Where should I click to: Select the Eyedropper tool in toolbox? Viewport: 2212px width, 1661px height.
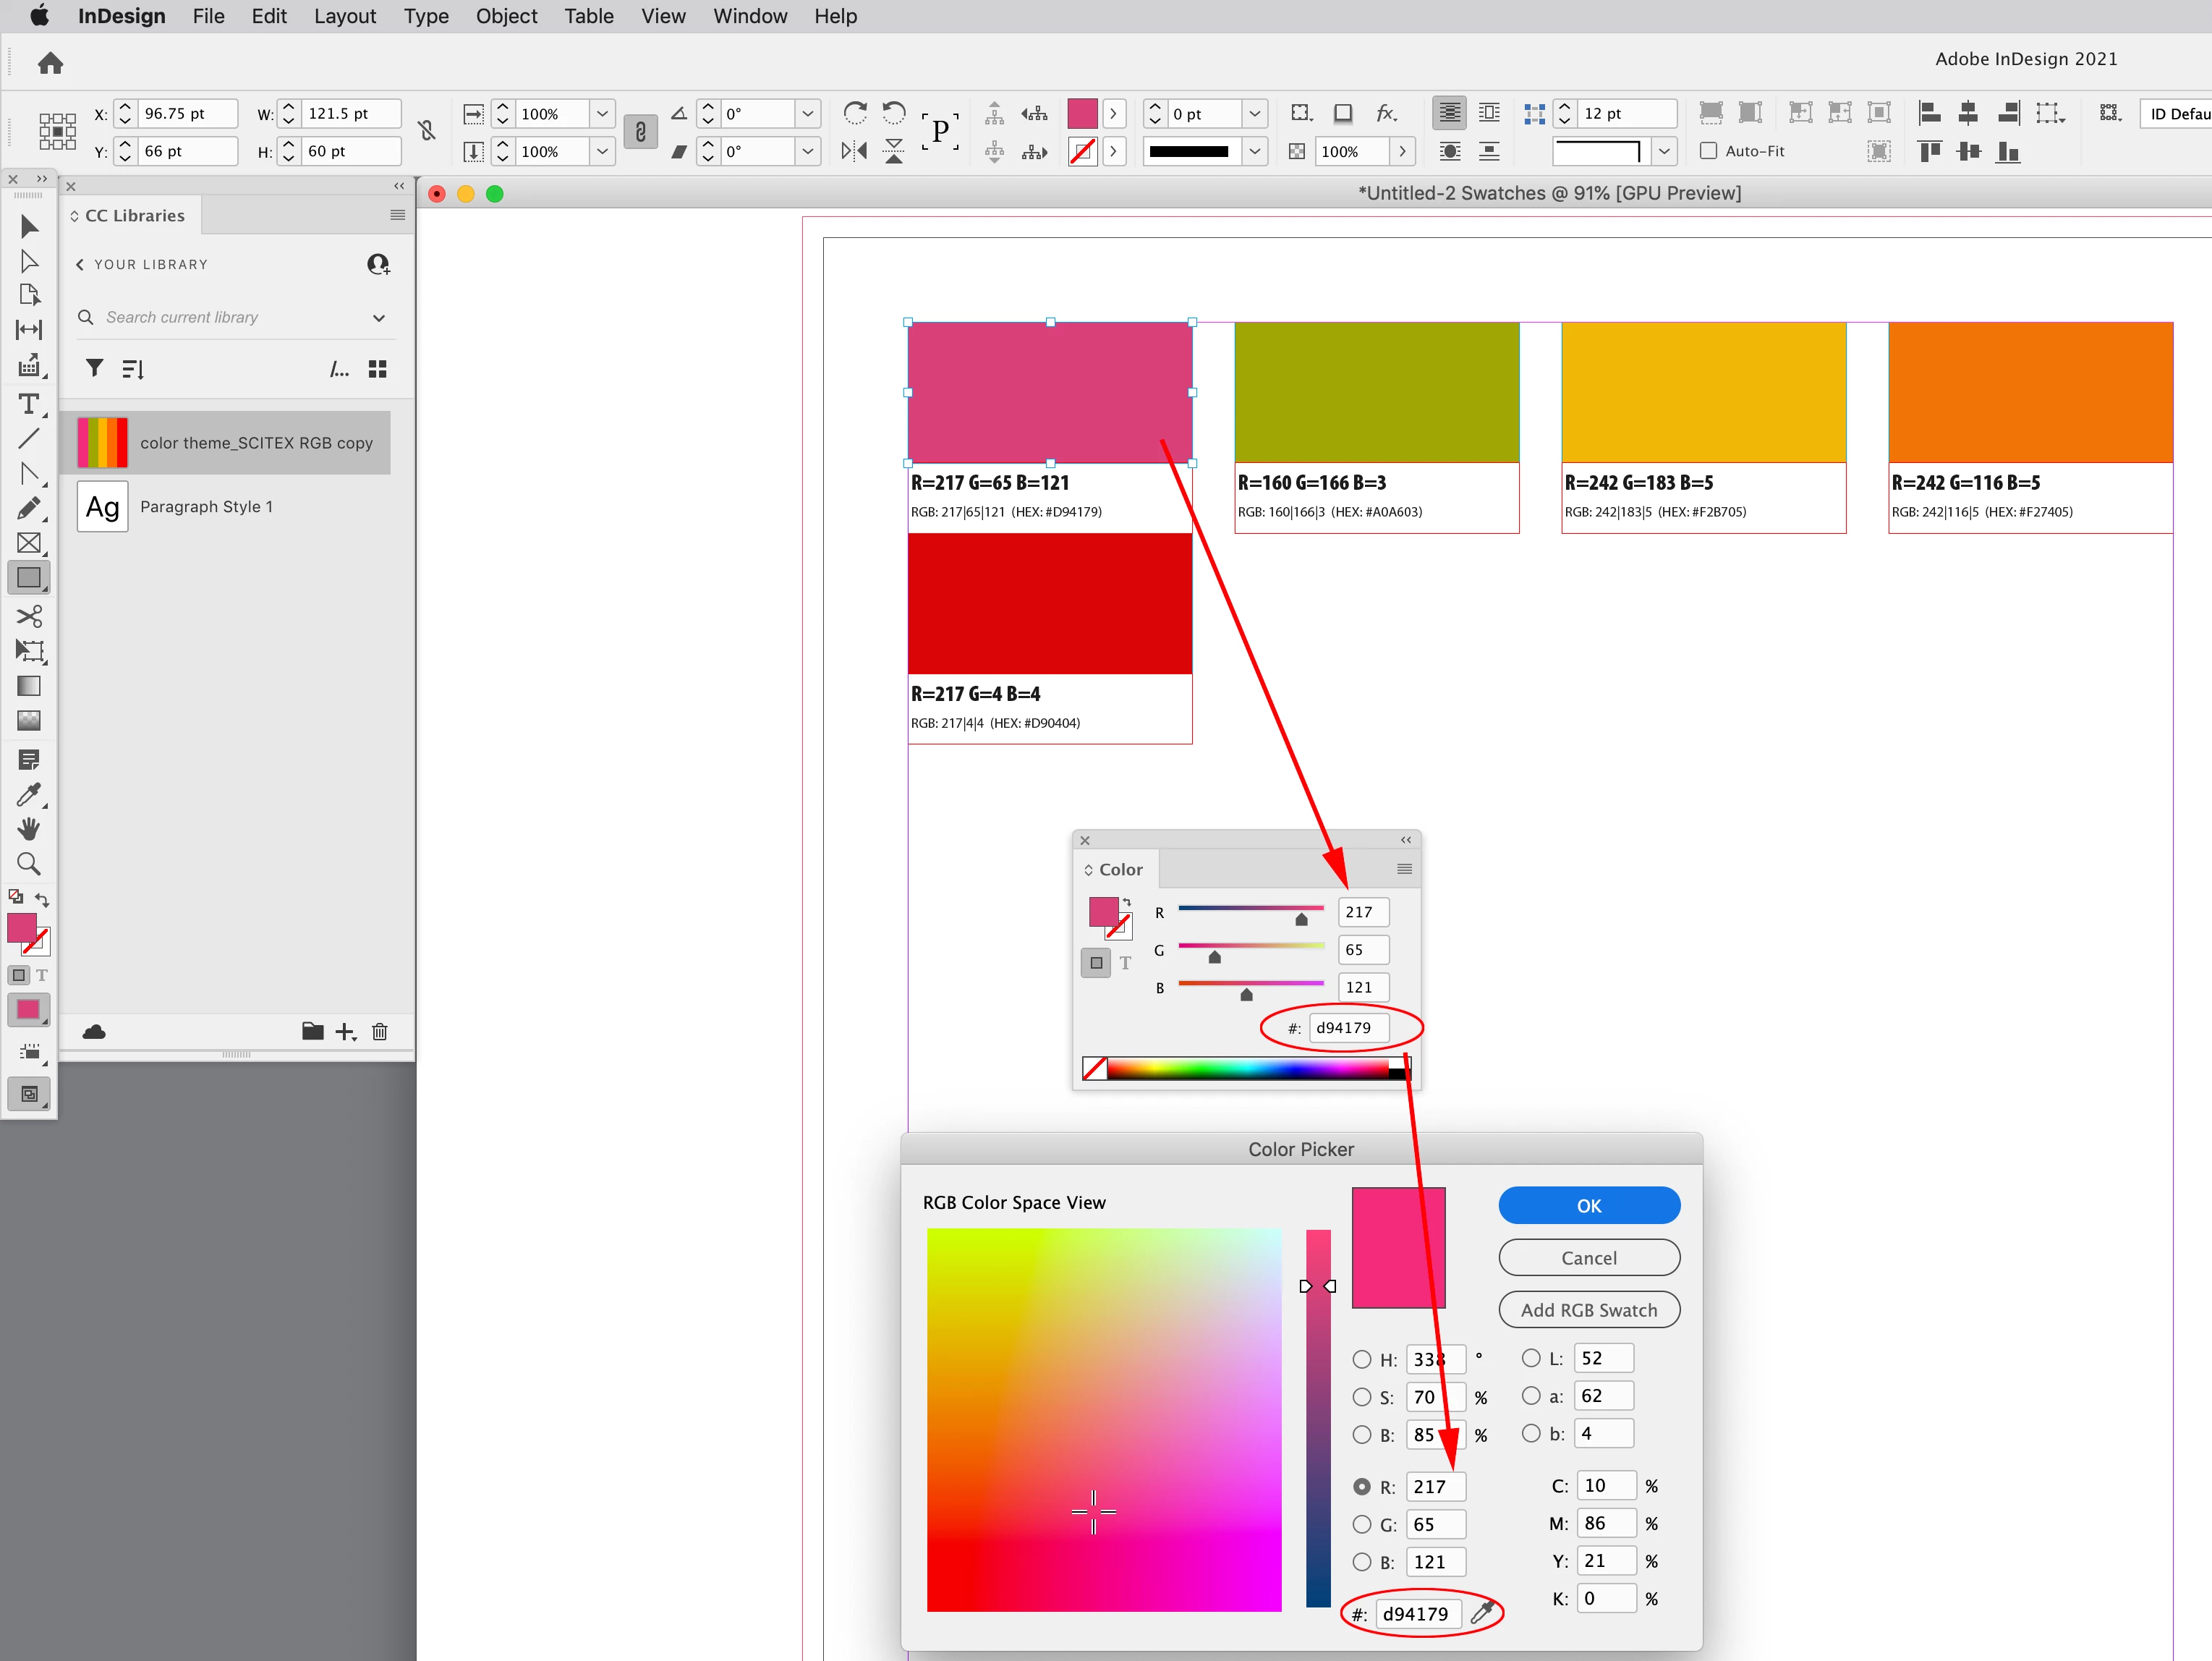coord(29,795)
